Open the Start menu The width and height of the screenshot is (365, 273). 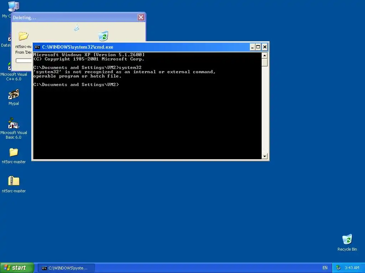tap(17, 268)
